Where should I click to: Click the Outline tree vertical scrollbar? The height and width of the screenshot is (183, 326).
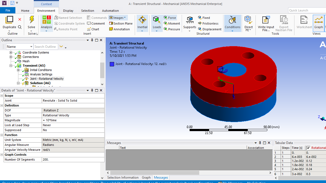coord(102,70)
